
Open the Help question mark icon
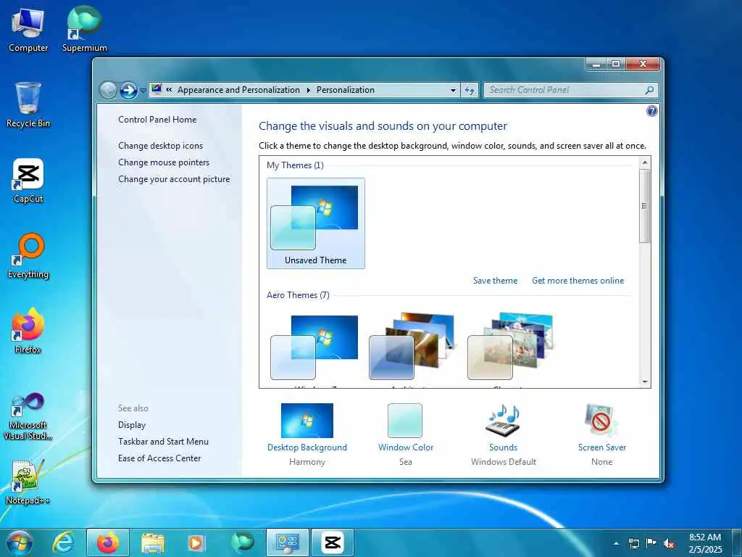(x=651, y=111)
